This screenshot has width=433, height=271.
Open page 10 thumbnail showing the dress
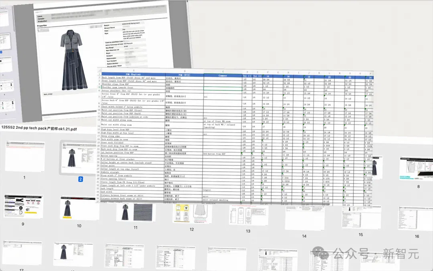(79, 208)
